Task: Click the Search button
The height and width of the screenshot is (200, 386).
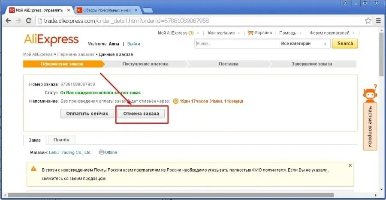Action: (x=345, y=44)
